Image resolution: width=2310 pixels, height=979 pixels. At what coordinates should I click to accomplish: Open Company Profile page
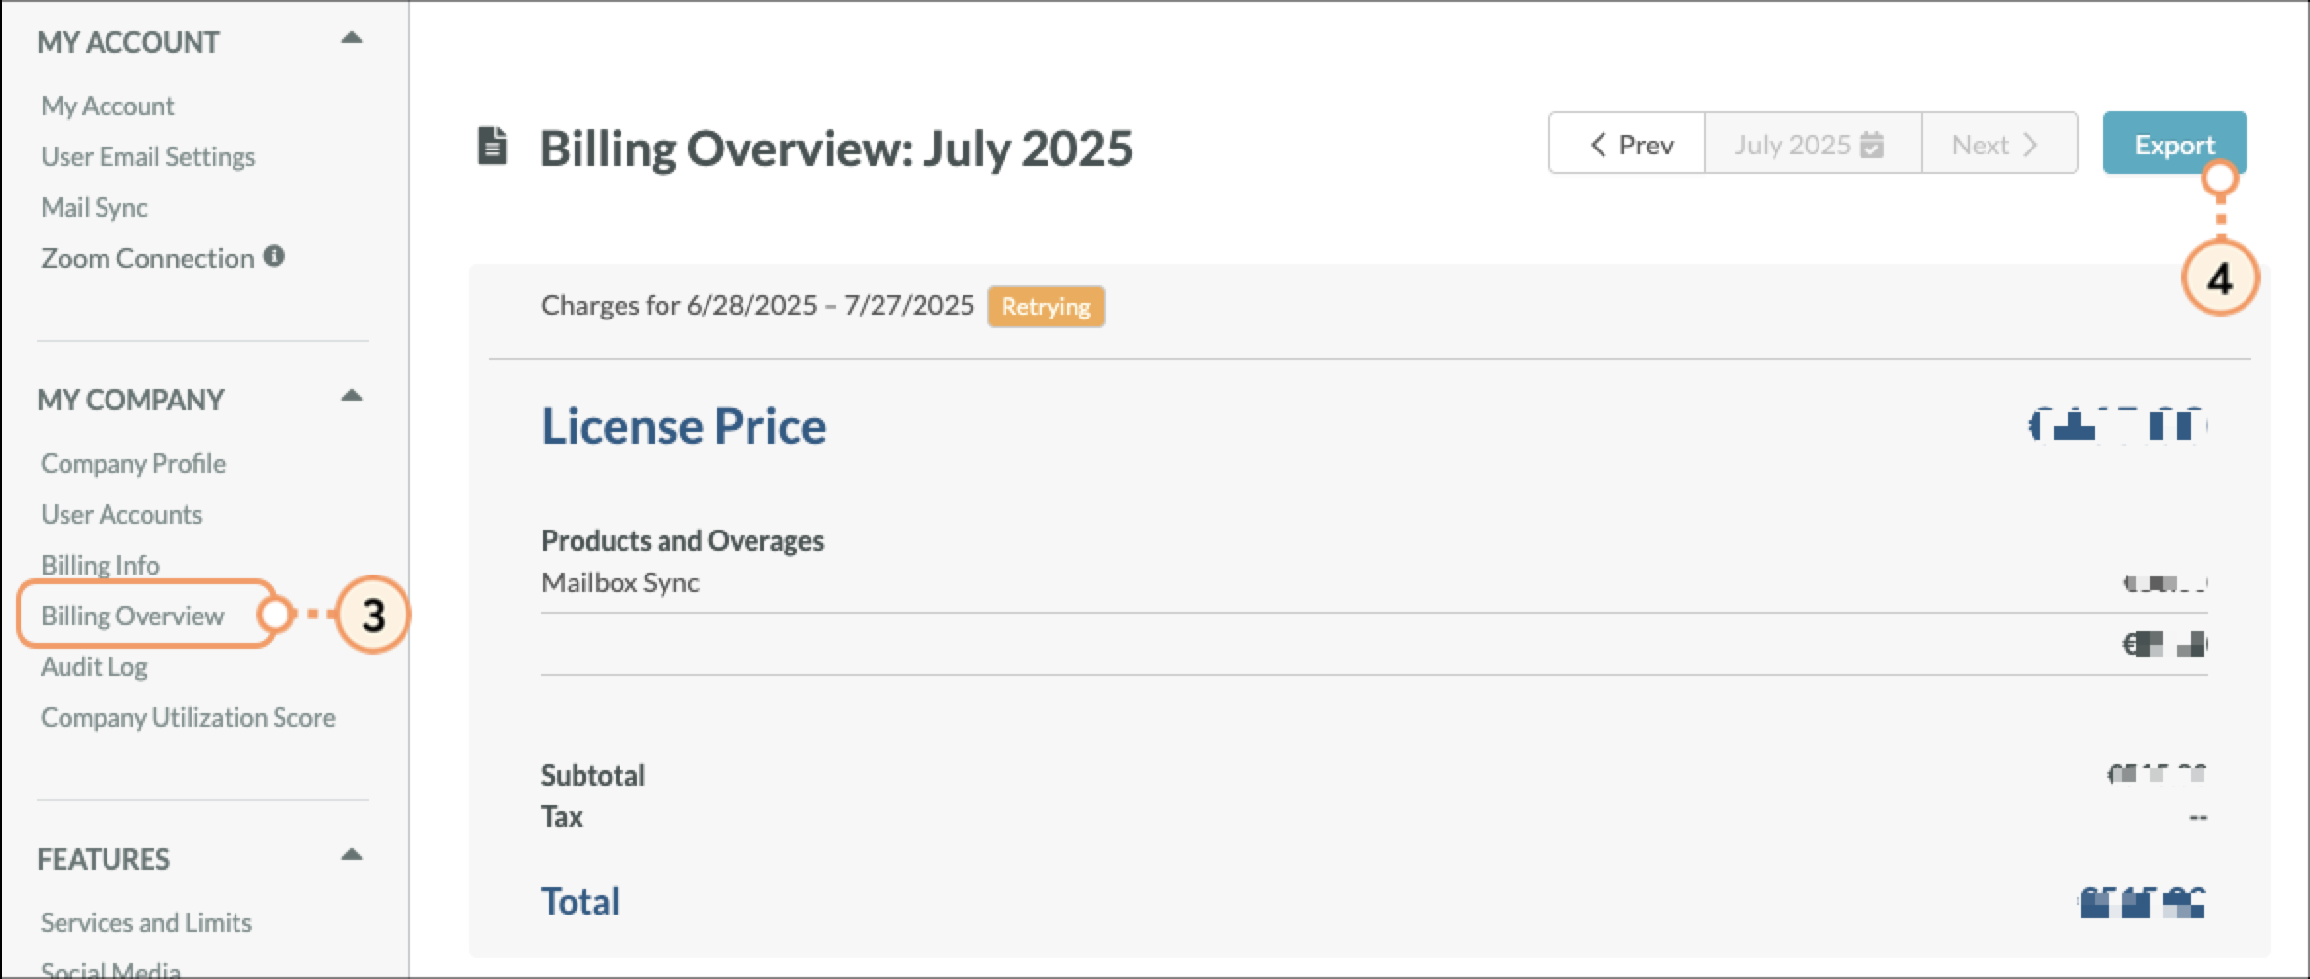[x=133, y=463]
